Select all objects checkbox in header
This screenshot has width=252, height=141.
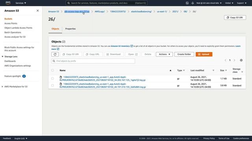point(52,70)
